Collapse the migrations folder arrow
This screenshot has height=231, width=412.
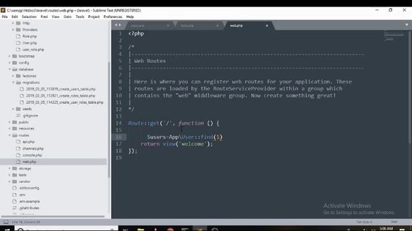click(13, 83)
